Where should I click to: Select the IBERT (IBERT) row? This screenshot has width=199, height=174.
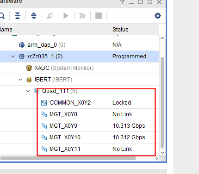[x=80, y=80]
